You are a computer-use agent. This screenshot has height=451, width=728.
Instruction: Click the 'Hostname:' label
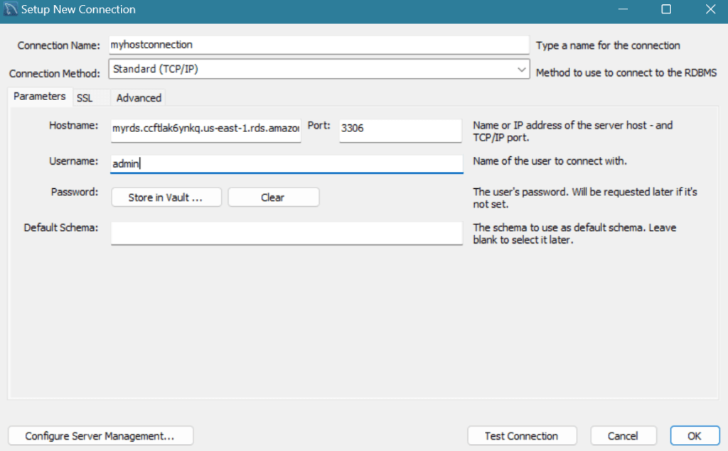[x=73, y=125]
